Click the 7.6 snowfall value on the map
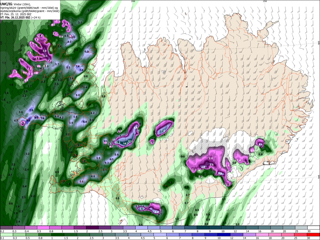Screen dimensions: 320x240 point(163,131)
